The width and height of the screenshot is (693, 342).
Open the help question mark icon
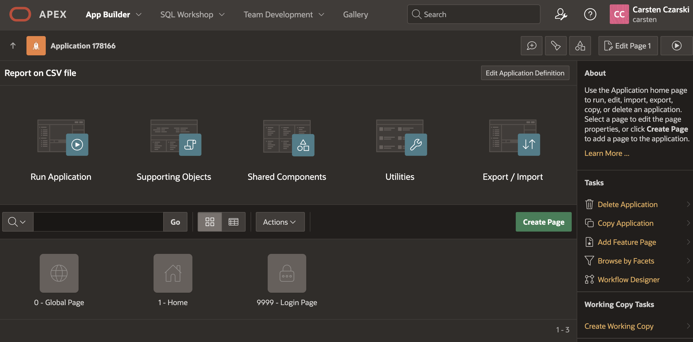pos(590,14)
